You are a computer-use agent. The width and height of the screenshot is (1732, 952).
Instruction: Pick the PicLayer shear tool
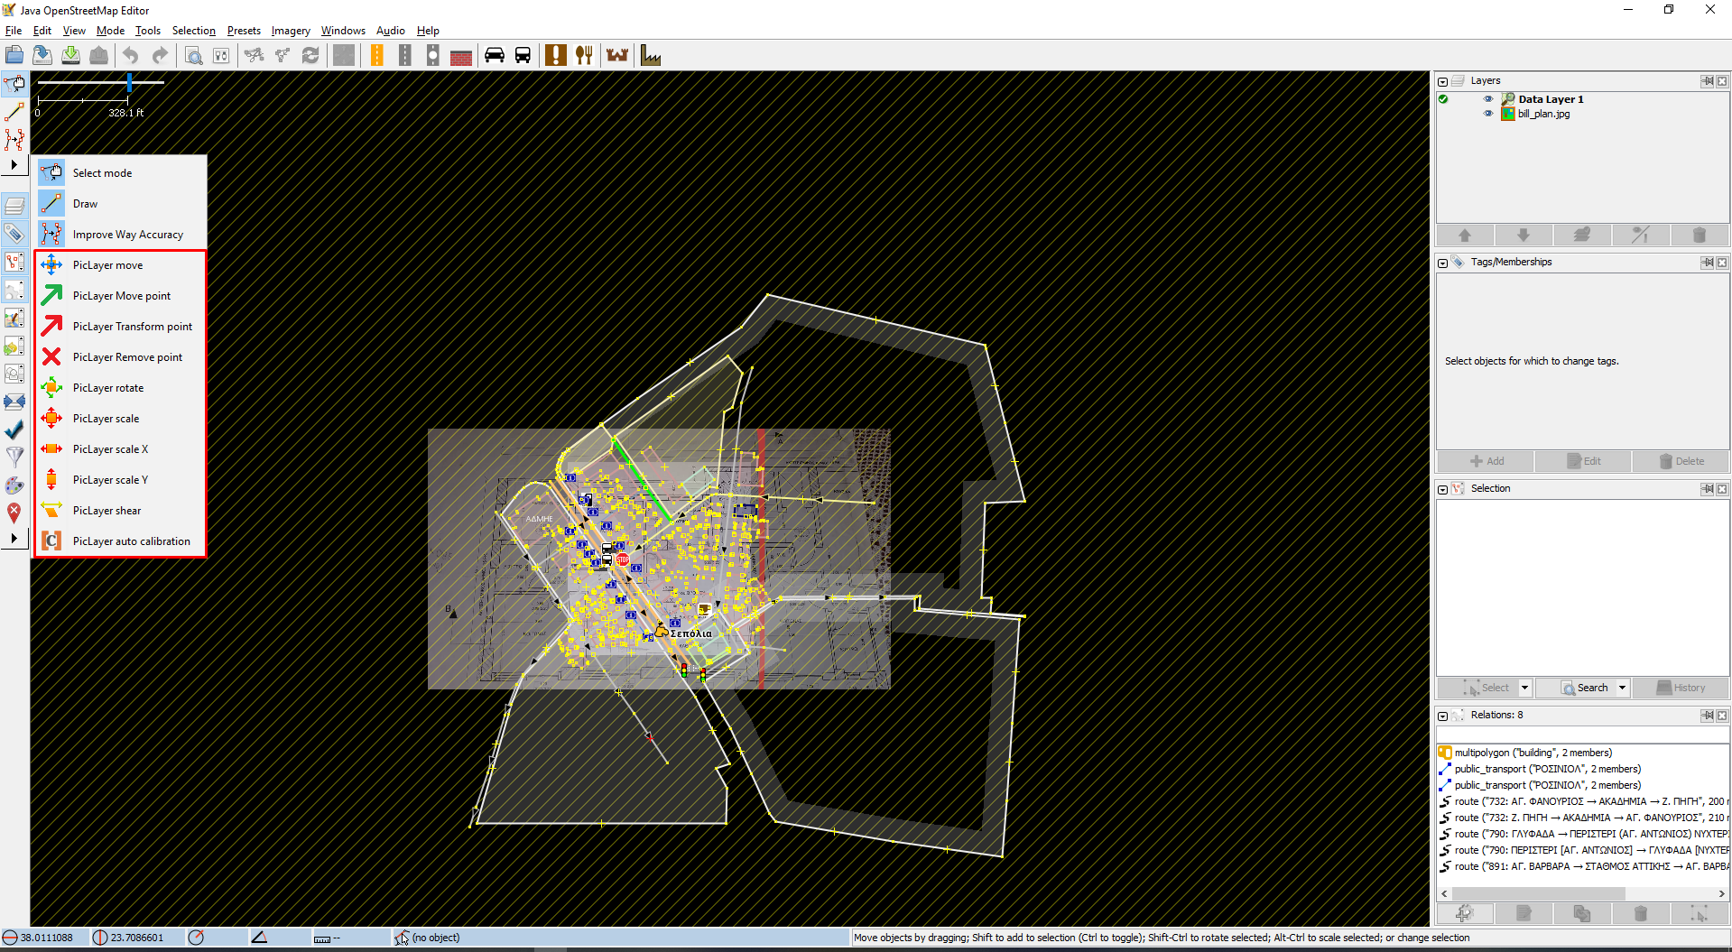click(107, 511)
